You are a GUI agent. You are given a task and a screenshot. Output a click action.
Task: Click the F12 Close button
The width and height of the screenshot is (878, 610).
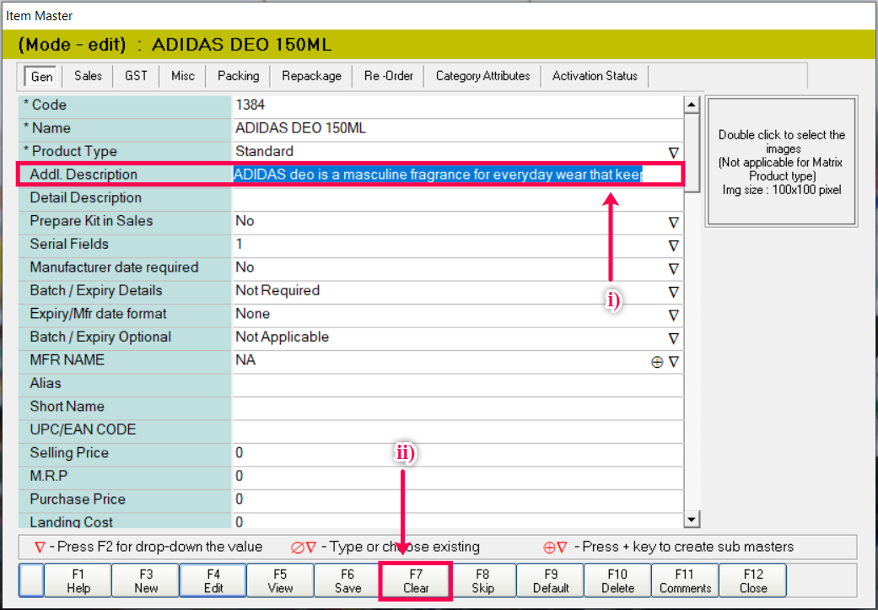(x=752, y=580)
